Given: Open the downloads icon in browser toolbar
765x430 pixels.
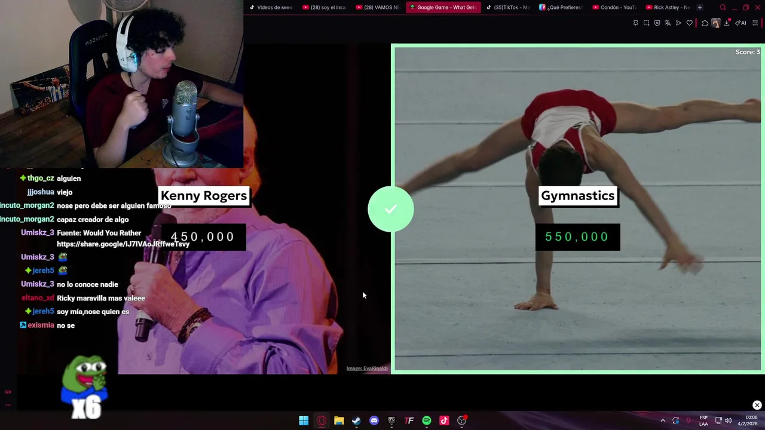Looking at the screenshot, I should tap(727, 23).
